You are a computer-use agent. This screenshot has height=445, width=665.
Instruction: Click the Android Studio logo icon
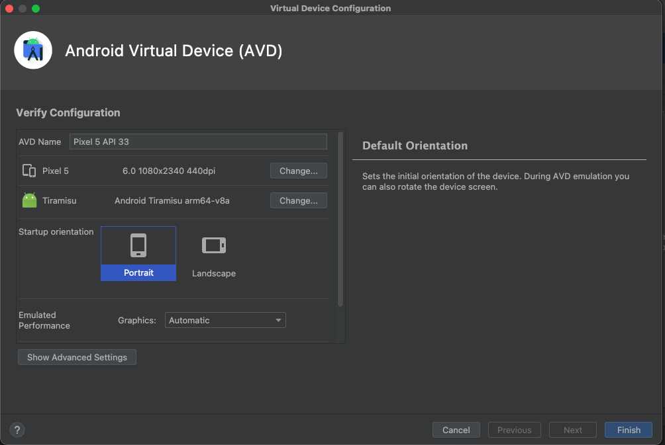[33, 50]
